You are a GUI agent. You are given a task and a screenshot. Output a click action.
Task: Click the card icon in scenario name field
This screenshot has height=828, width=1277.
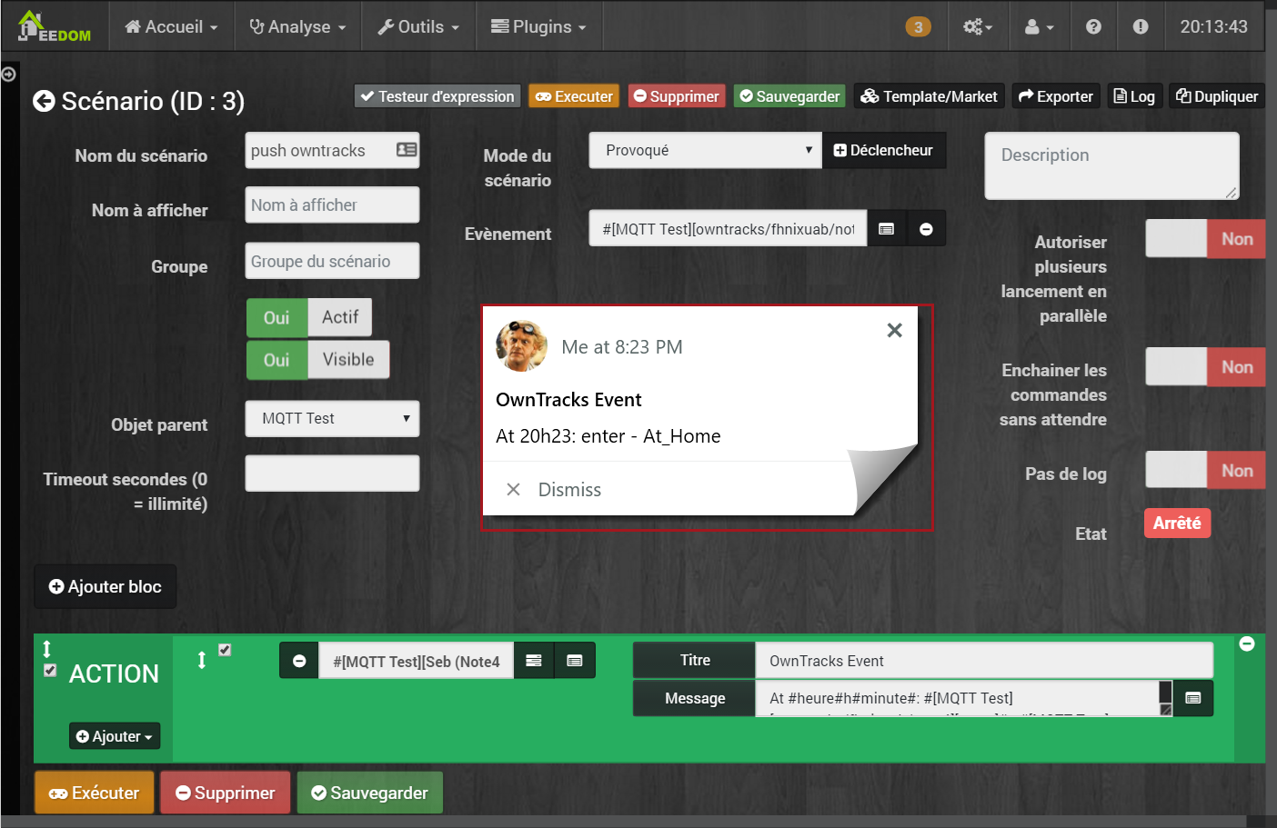(407, 150)
